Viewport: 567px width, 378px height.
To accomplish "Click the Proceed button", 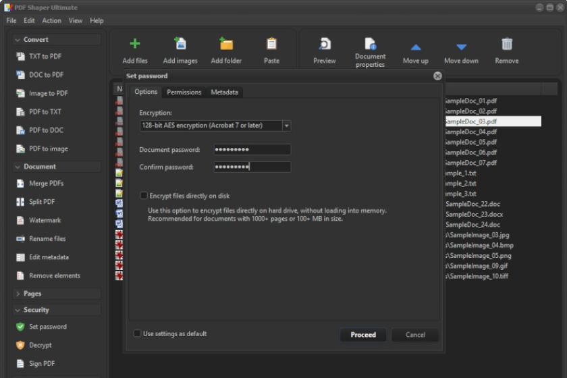I will (363, 335).
